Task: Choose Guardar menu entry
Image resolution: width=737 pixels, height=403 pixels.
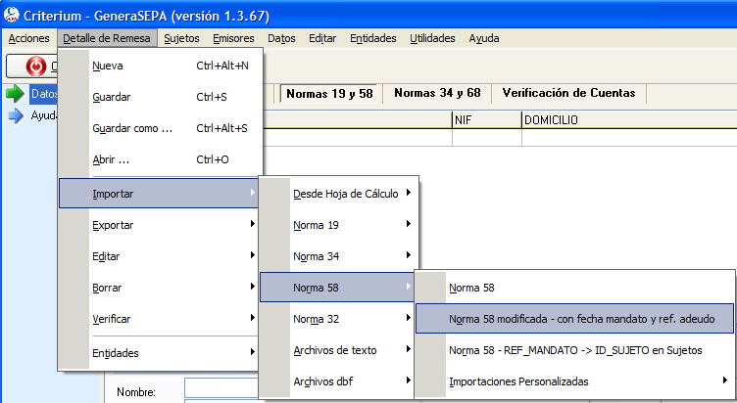Action: (x=161, y=97)
